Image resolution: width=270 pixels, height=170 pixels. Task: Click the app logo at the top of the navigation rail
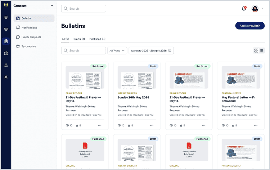point(6,5)
